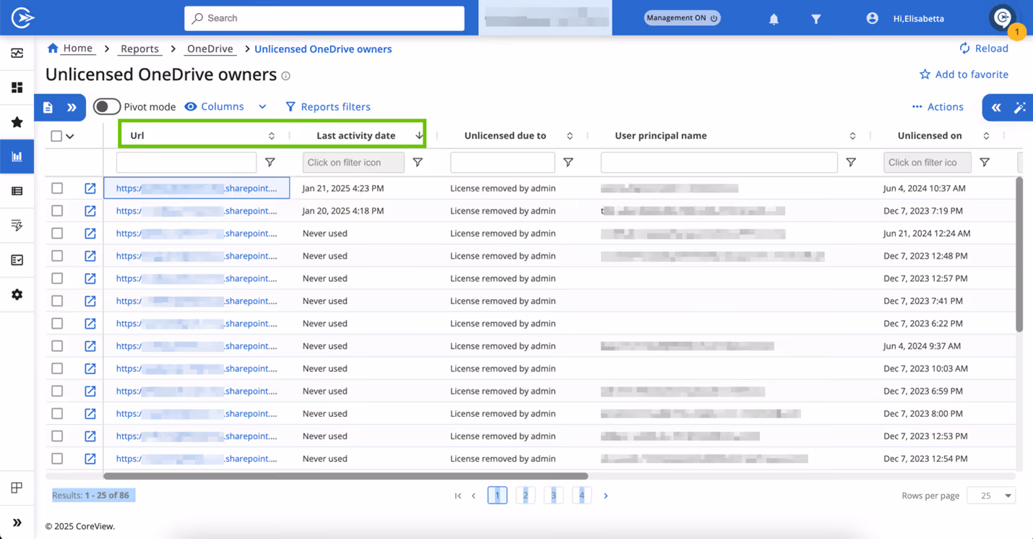Open the Workflow lightning icon in sidebar
The height and width of the screenshot is (539, 1033).
click(17, 225)
